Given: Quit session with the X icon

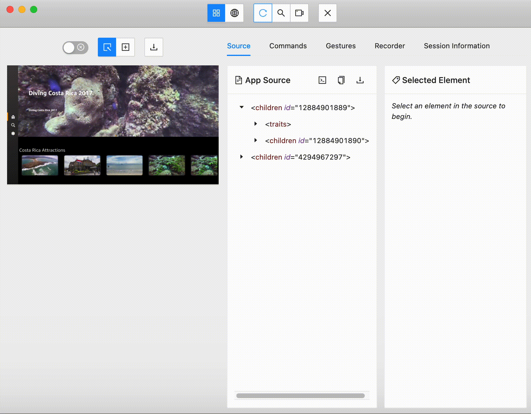Looking at the screenshot, I should click(x=327, y=13).
